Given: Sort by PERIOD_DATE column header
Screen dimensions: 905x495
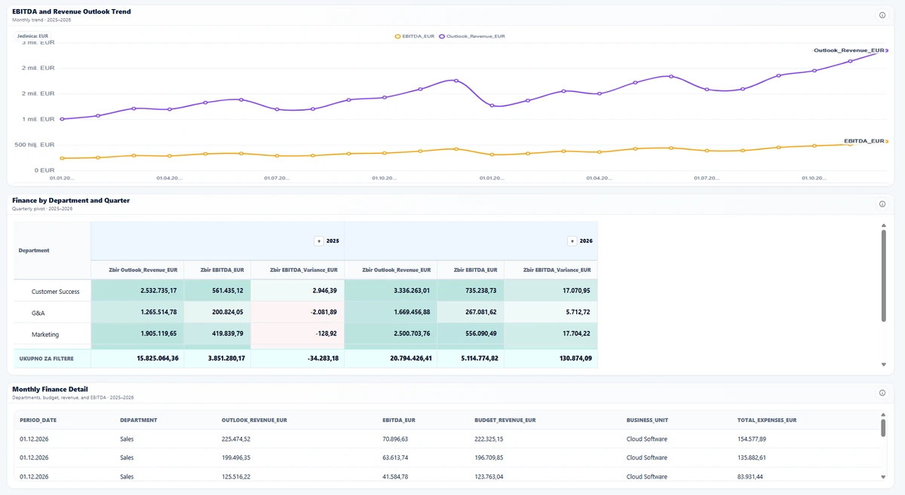Looking at the screenshot, I should pyautogui.click(x=38, y=420).
